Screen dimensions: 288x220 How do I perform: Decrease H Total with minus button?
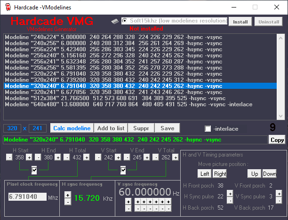(x=67, y=157)
